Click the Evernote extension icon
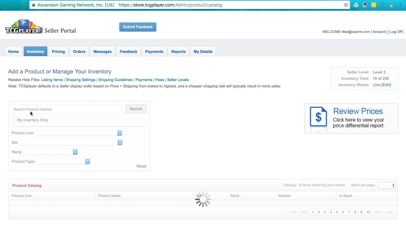Image resolution: width=406 pixels, height=228 pixels. tap(365, 5)
